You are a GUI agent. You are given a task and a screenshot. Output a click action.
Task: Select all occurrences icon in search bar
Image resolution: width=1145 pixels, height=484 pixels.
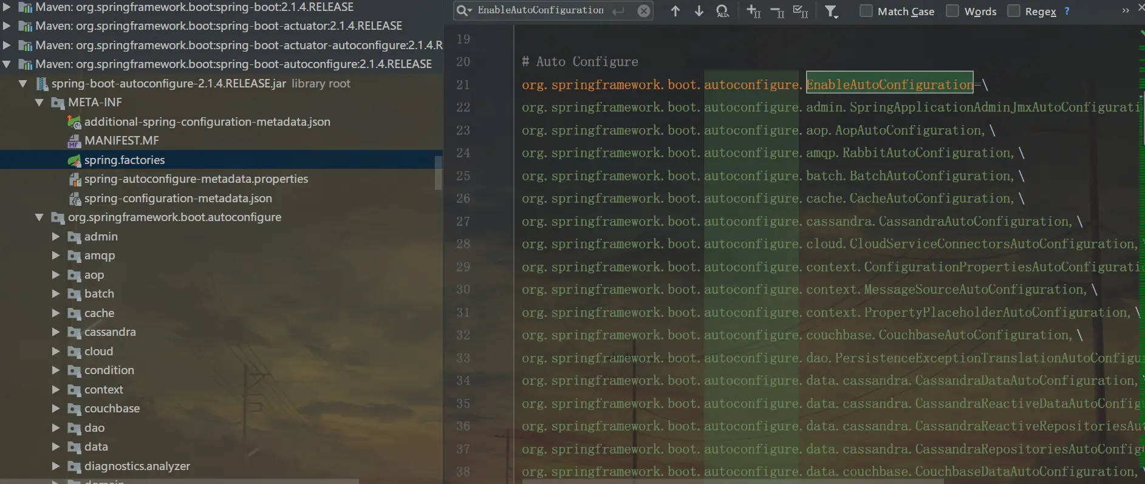801,11
